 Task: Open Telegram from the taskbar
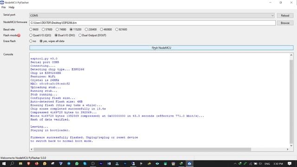pos(69,163)
